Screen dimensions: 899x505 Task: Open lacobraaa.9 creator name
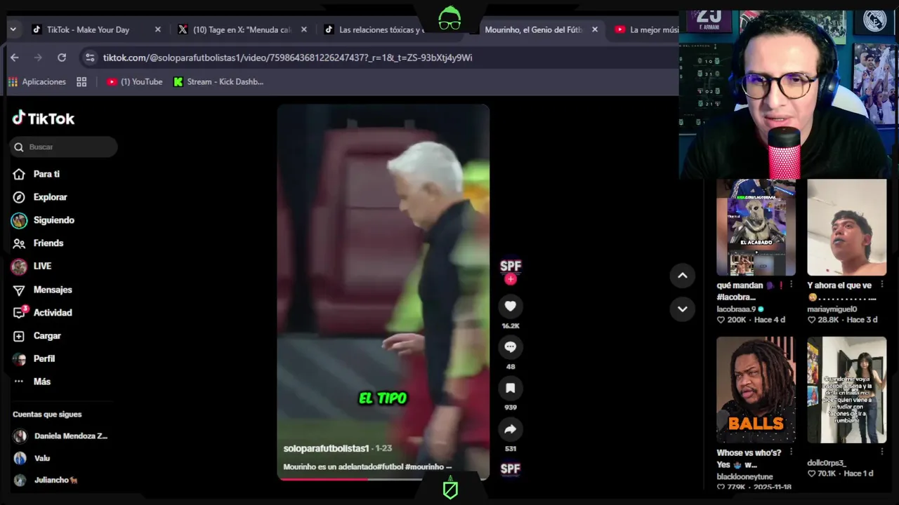736,309
